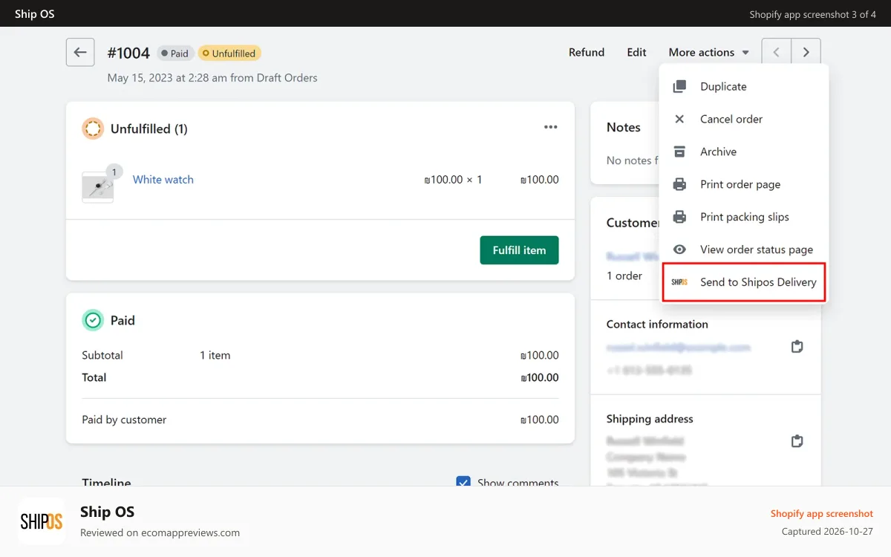Click the Refund button

pos(587,53)
